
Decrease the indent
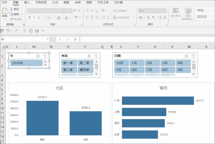point(104,17)
